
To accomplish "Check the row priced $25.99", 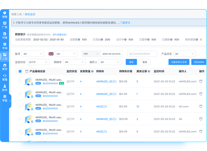I will [x=20, y=119].
